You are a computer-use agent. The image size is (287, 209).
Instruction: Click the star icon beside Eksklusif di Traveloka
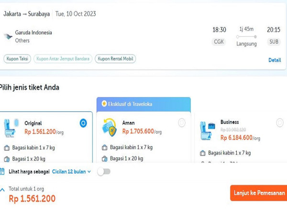(x=104, y=104)
